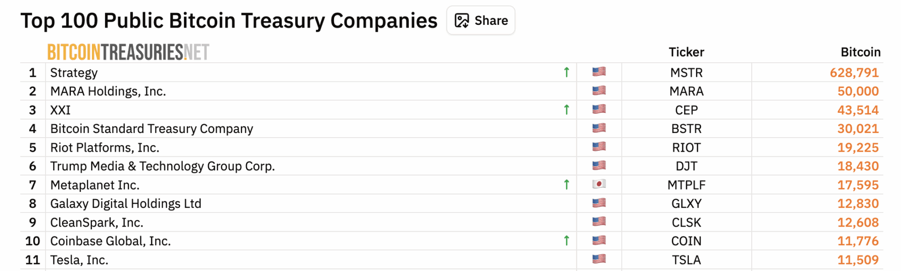Open Riot Platforms, Inc. entry
The image size is (901, 271).
(x=105, y=147)
